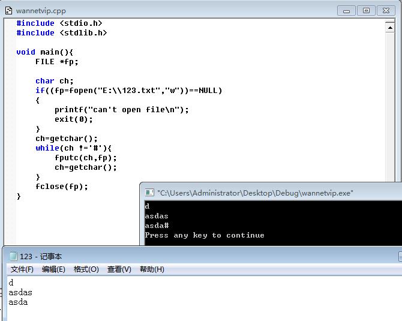Click the #include <stdlib.h> line

62,33
